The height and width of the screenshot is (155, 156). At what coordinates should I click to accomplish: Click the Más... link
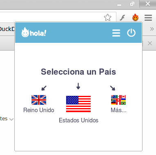(118, 110)
